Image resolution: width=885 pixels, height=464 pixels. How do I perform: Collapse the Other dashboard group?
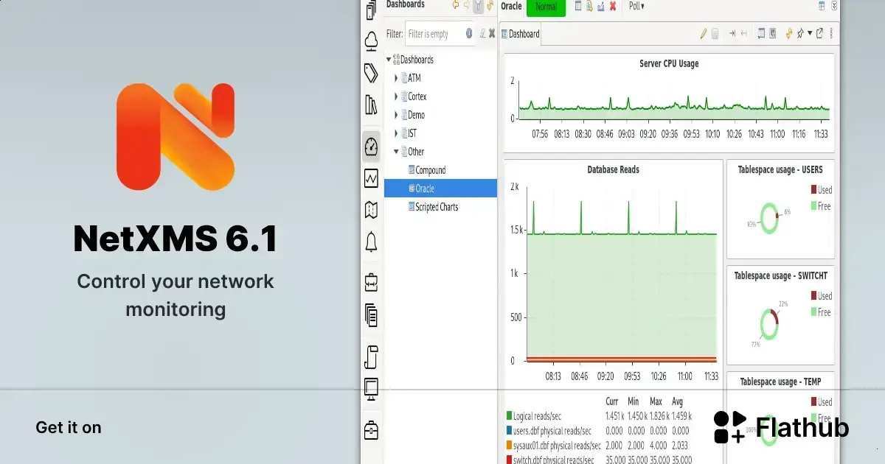click(x=396, y=152)
